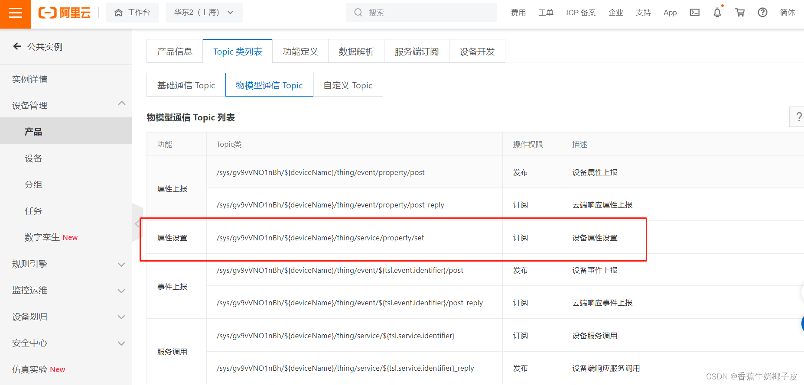Viewport: 804px width, 385px height.
Task: Open the notification bell
Action: (717, 13)
